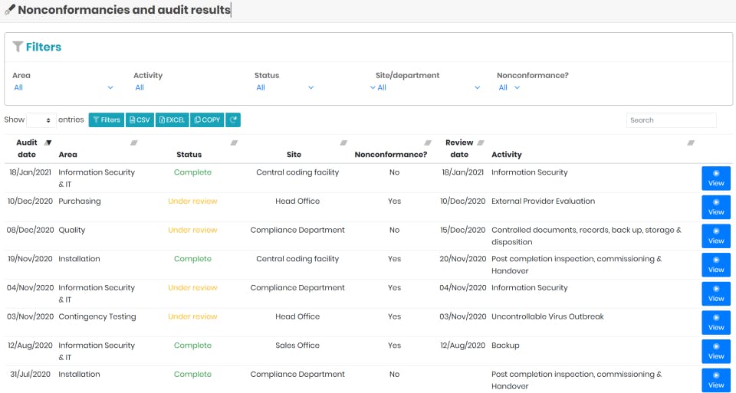Image resolution: width=736 pixels, height=393 pixels.
Task: View the 31/Jul/2020 Installation audit
Action: pyautogui.click(x=716, y=380)
